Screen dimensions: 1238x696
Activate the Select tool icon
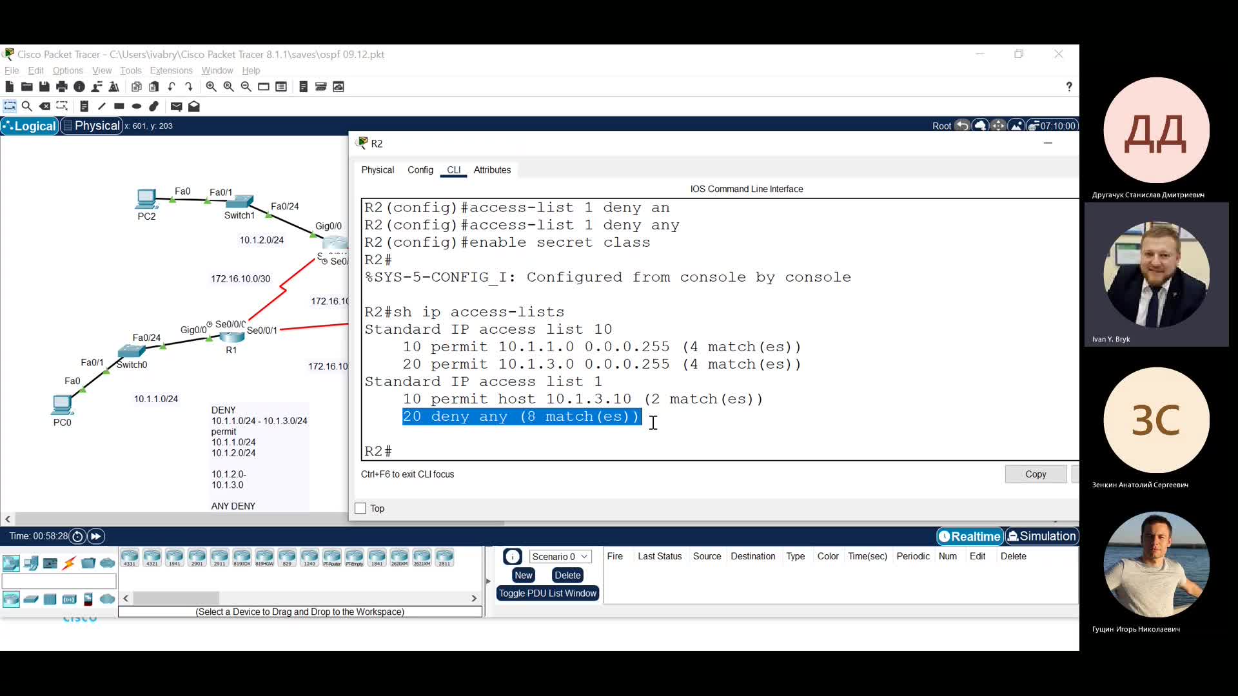point(10,106)
